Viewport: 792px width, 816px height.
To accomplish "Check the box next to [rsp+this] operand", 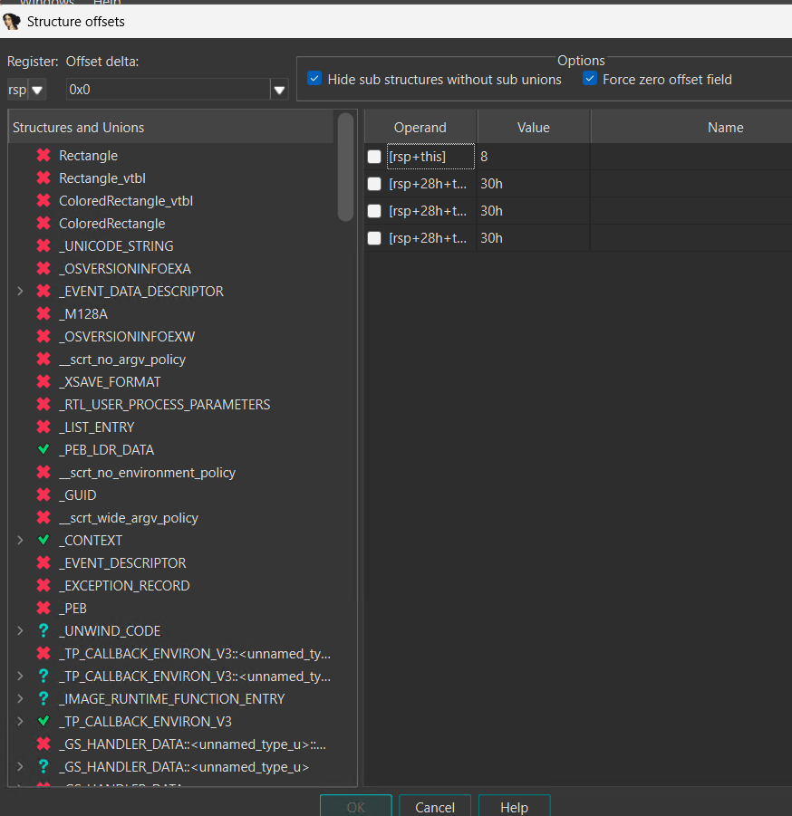I will coord(374,156).
